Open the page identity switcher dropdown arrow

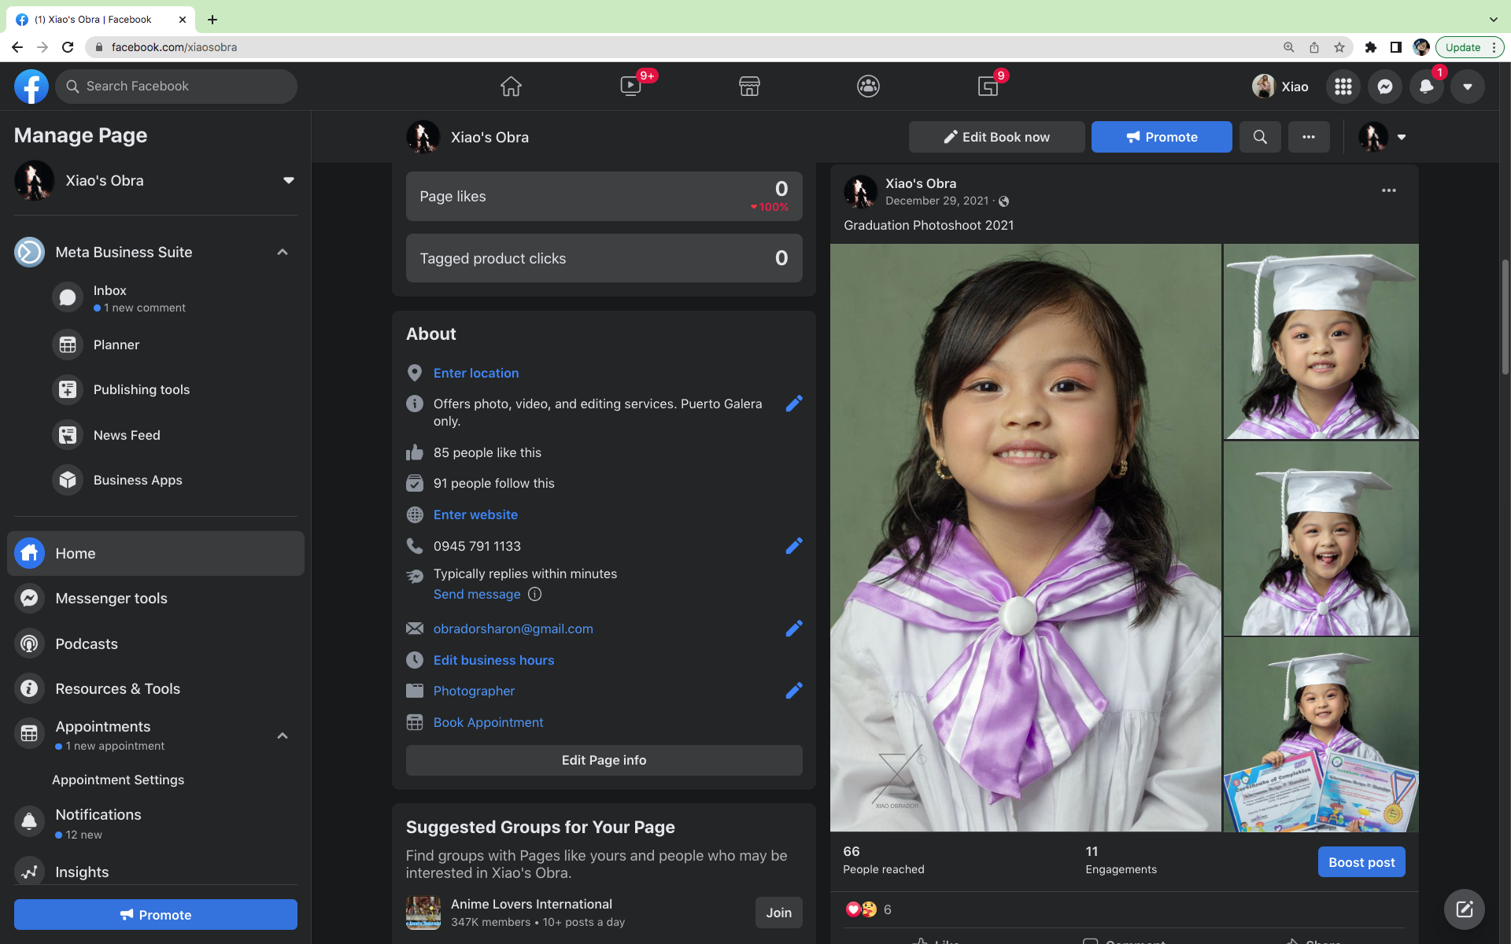pyautogui.click(x=1402, y=137)
